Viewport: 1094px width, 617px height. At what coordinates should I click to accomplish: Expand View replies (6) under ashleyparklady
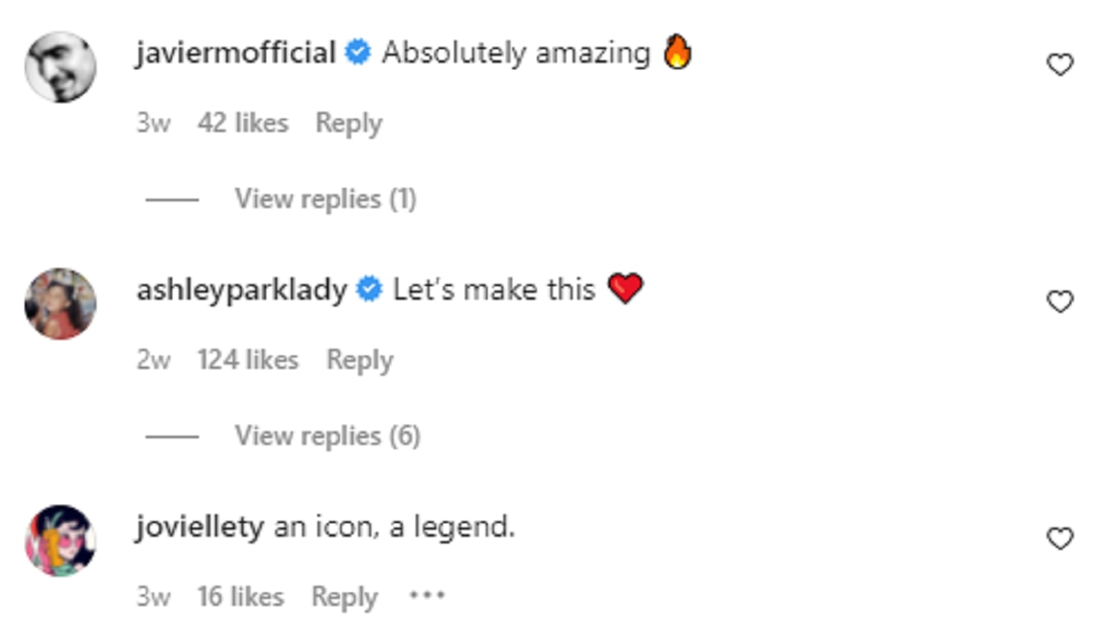(x=326, y=436)
